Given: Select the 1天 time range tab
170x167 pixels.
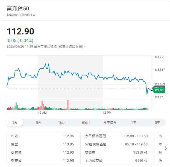Looking at the screenshot, I should (x=15, y=123).
